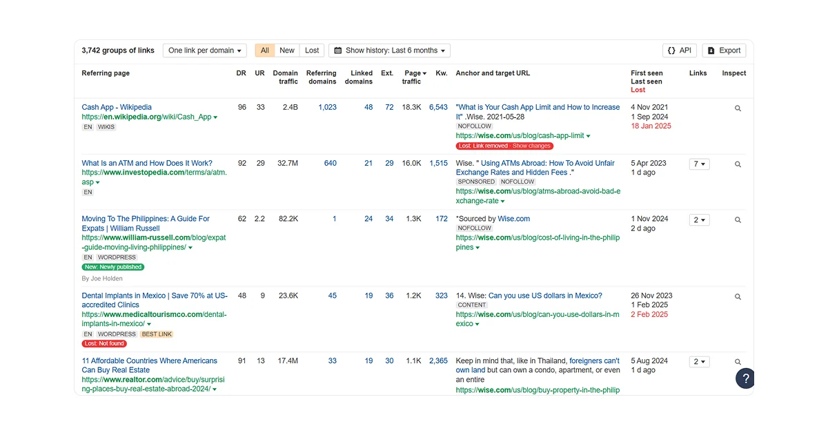
Task: Click the By Joe Holden author text
Action: pyautogui.click(x=102, y=279)
